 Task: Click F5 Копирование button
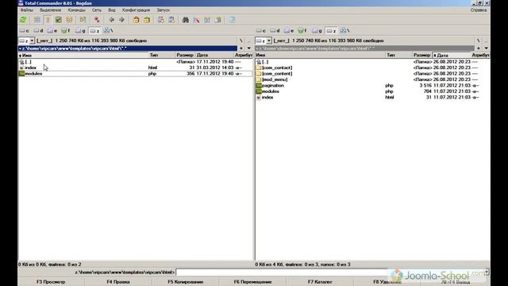tap(185, 282)
